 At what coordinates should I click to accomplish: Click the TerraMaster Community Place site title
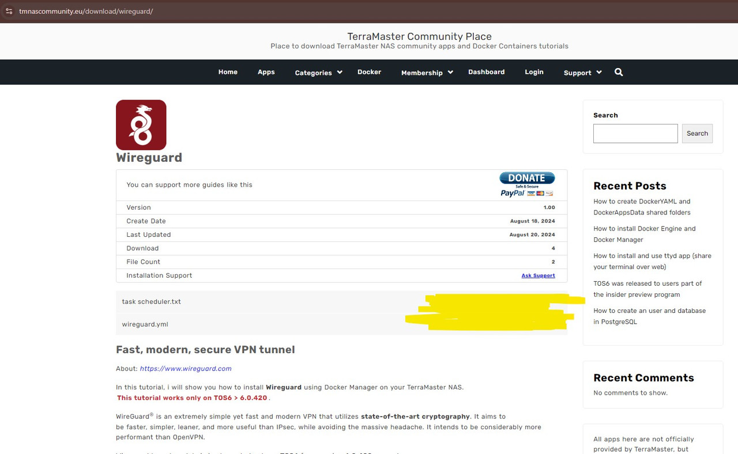[419, 36]
